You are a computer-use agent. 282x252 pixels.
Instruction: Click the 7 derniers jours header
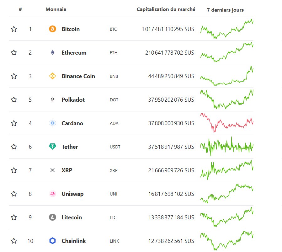tap(225, 10)
